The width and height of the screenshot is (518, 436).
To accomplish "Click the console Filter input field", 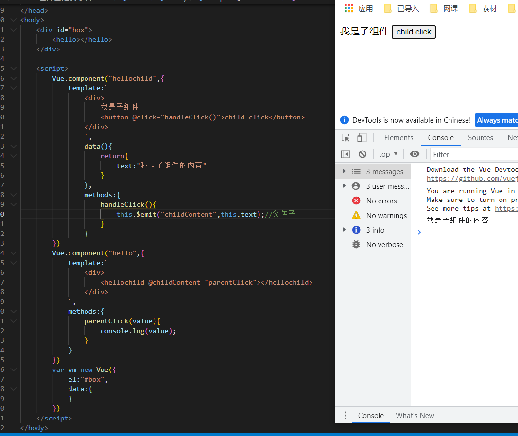I will (474, 154).
